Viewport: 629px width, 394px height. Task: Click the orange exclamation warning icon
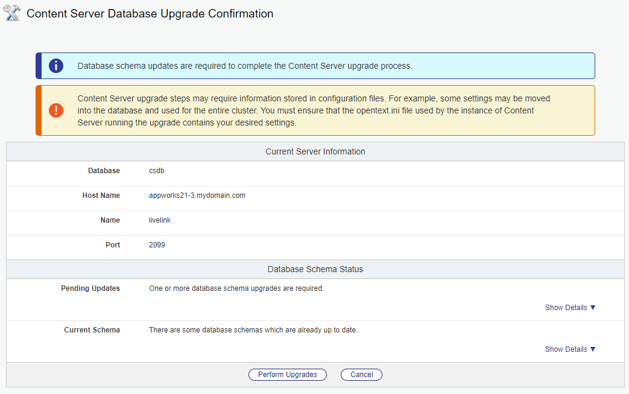click(56, 110)
